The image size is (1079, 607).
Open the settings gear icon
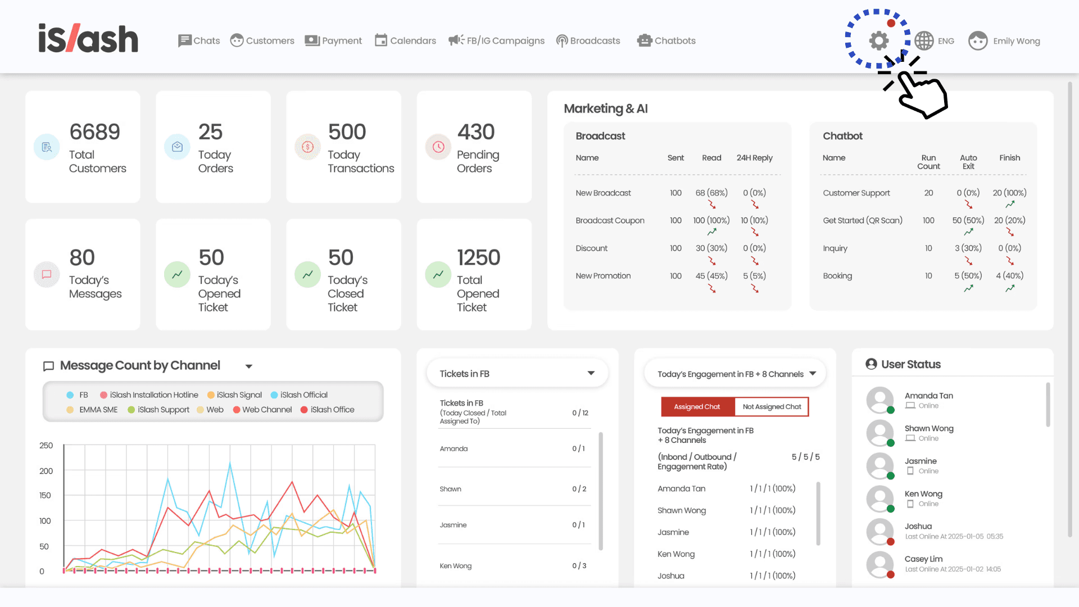(x=879, y=40)
